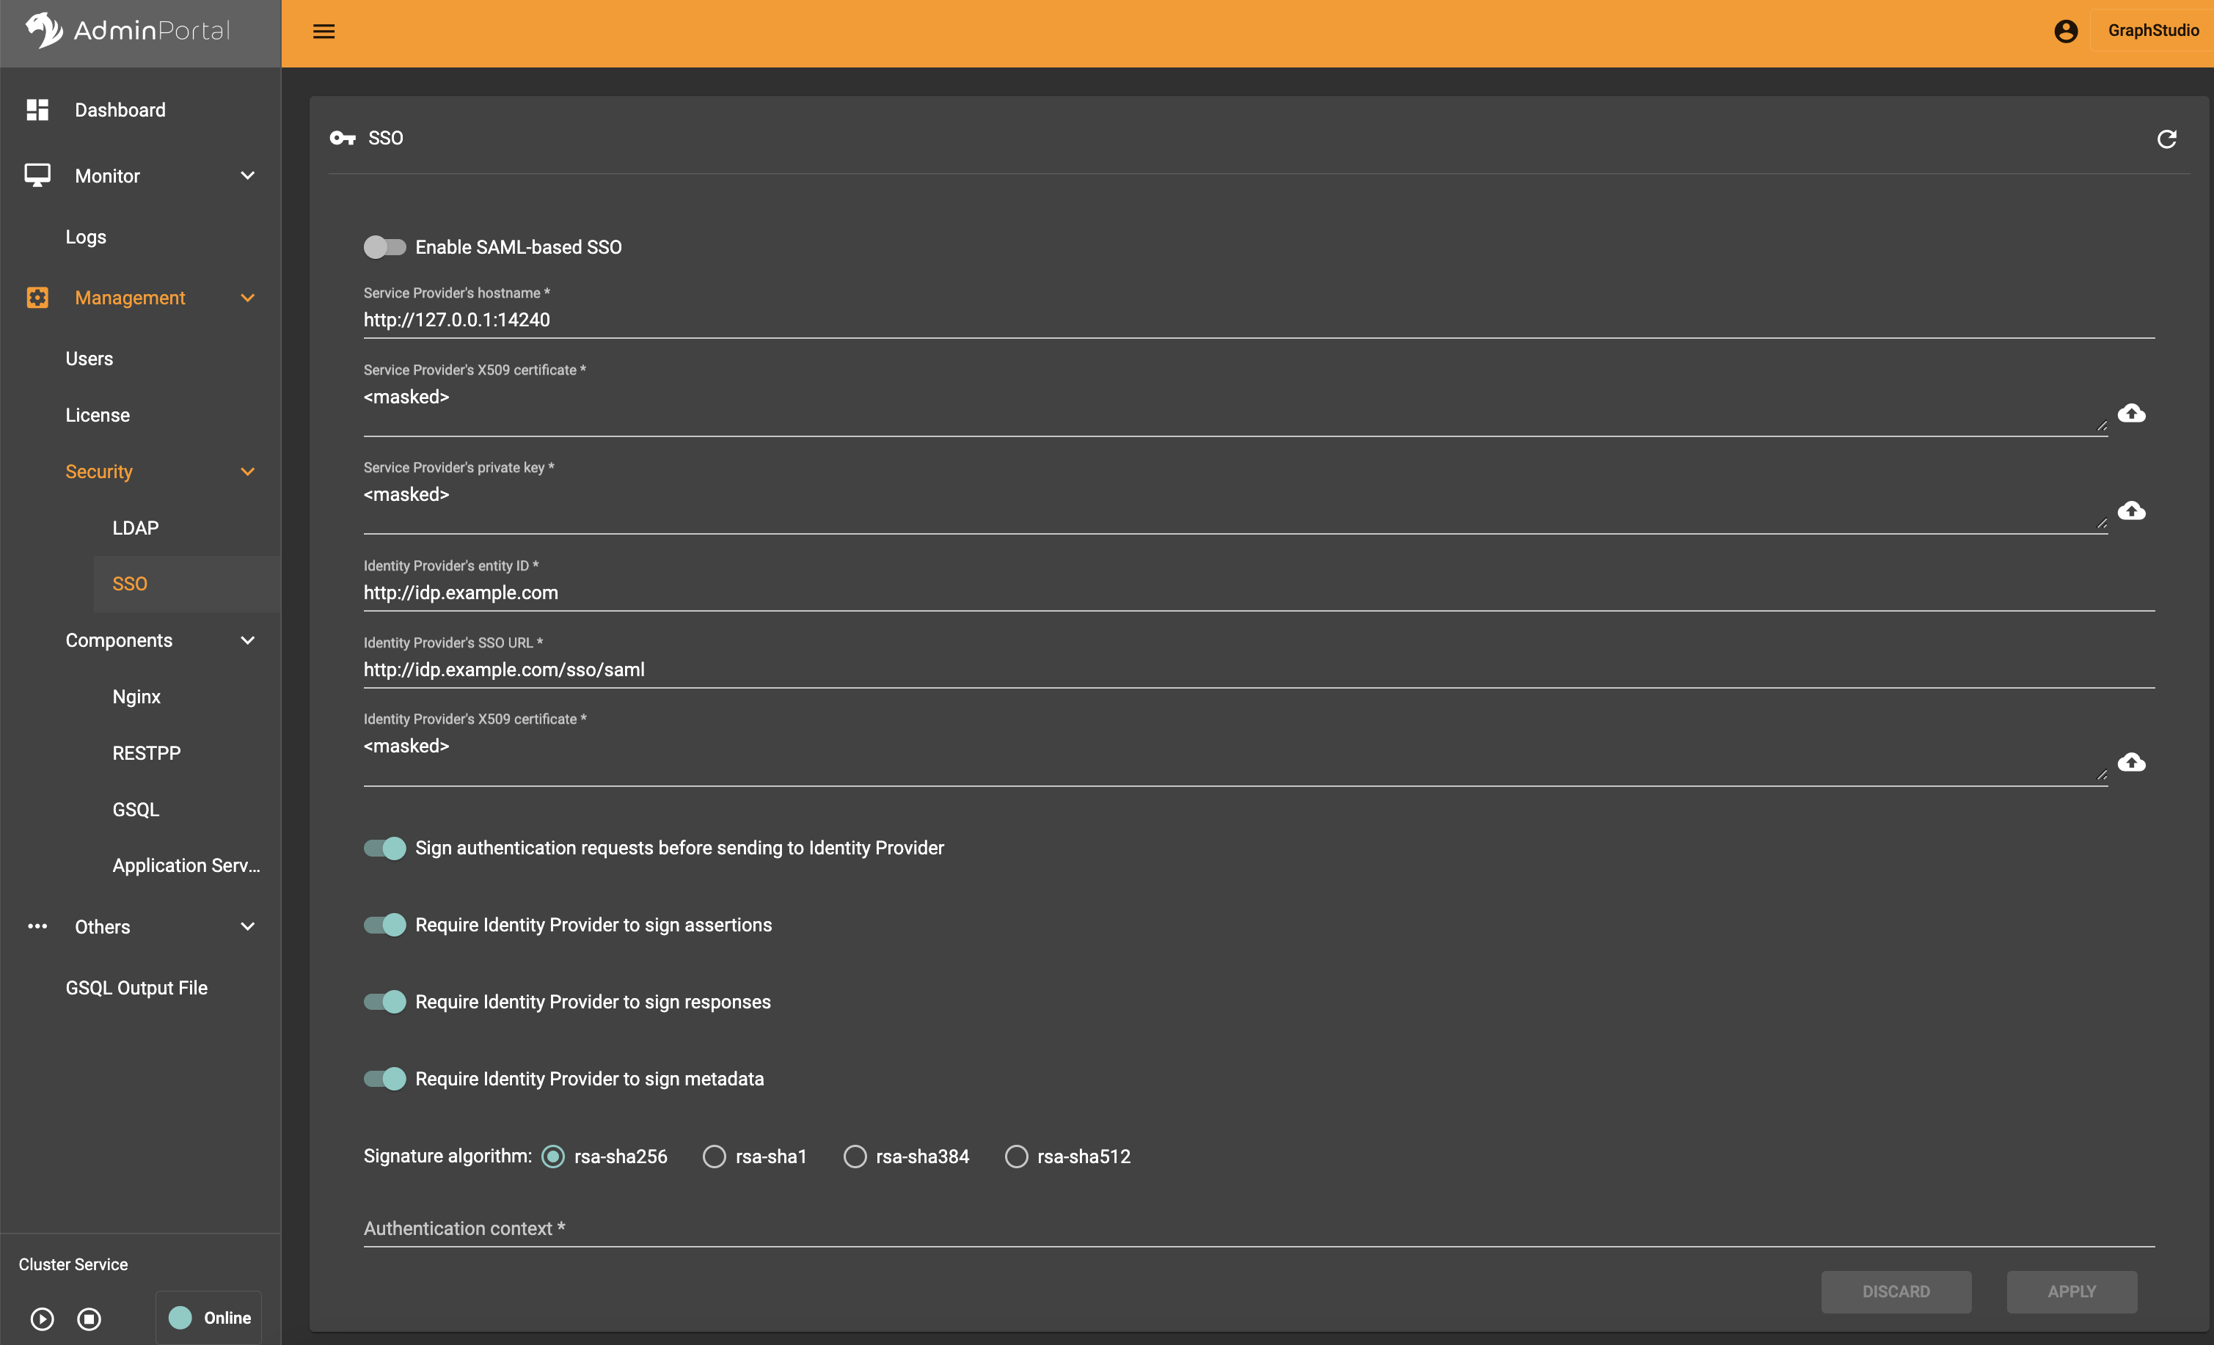This screenshot has height=1345, width=2214.
Task: Select rsa-sha512 signature algorithm
Action: 1016,1157
